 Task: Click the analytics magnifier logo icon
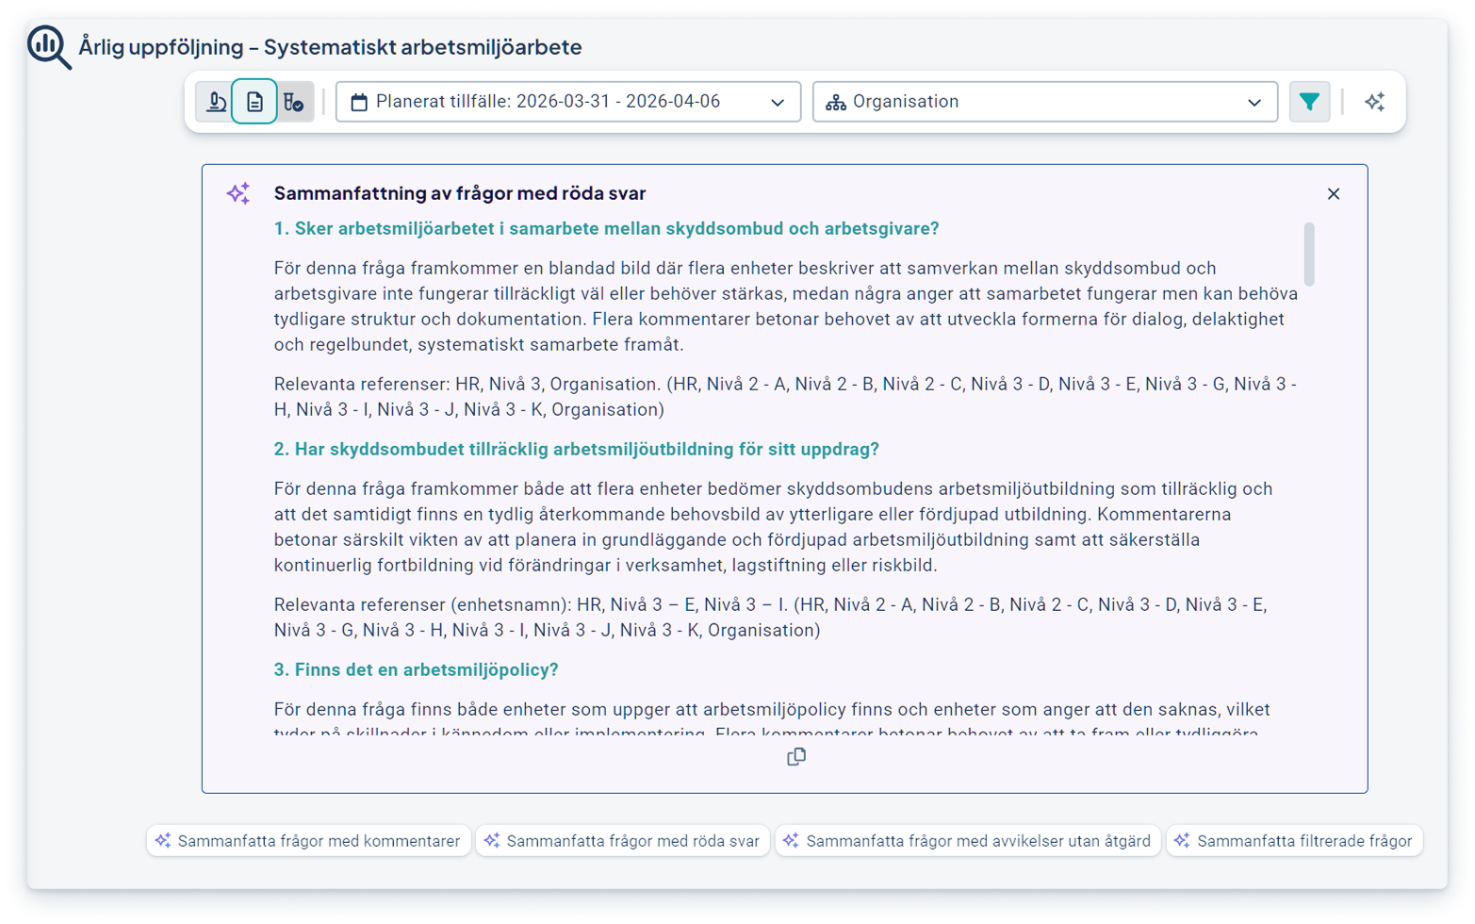point(49,47)
